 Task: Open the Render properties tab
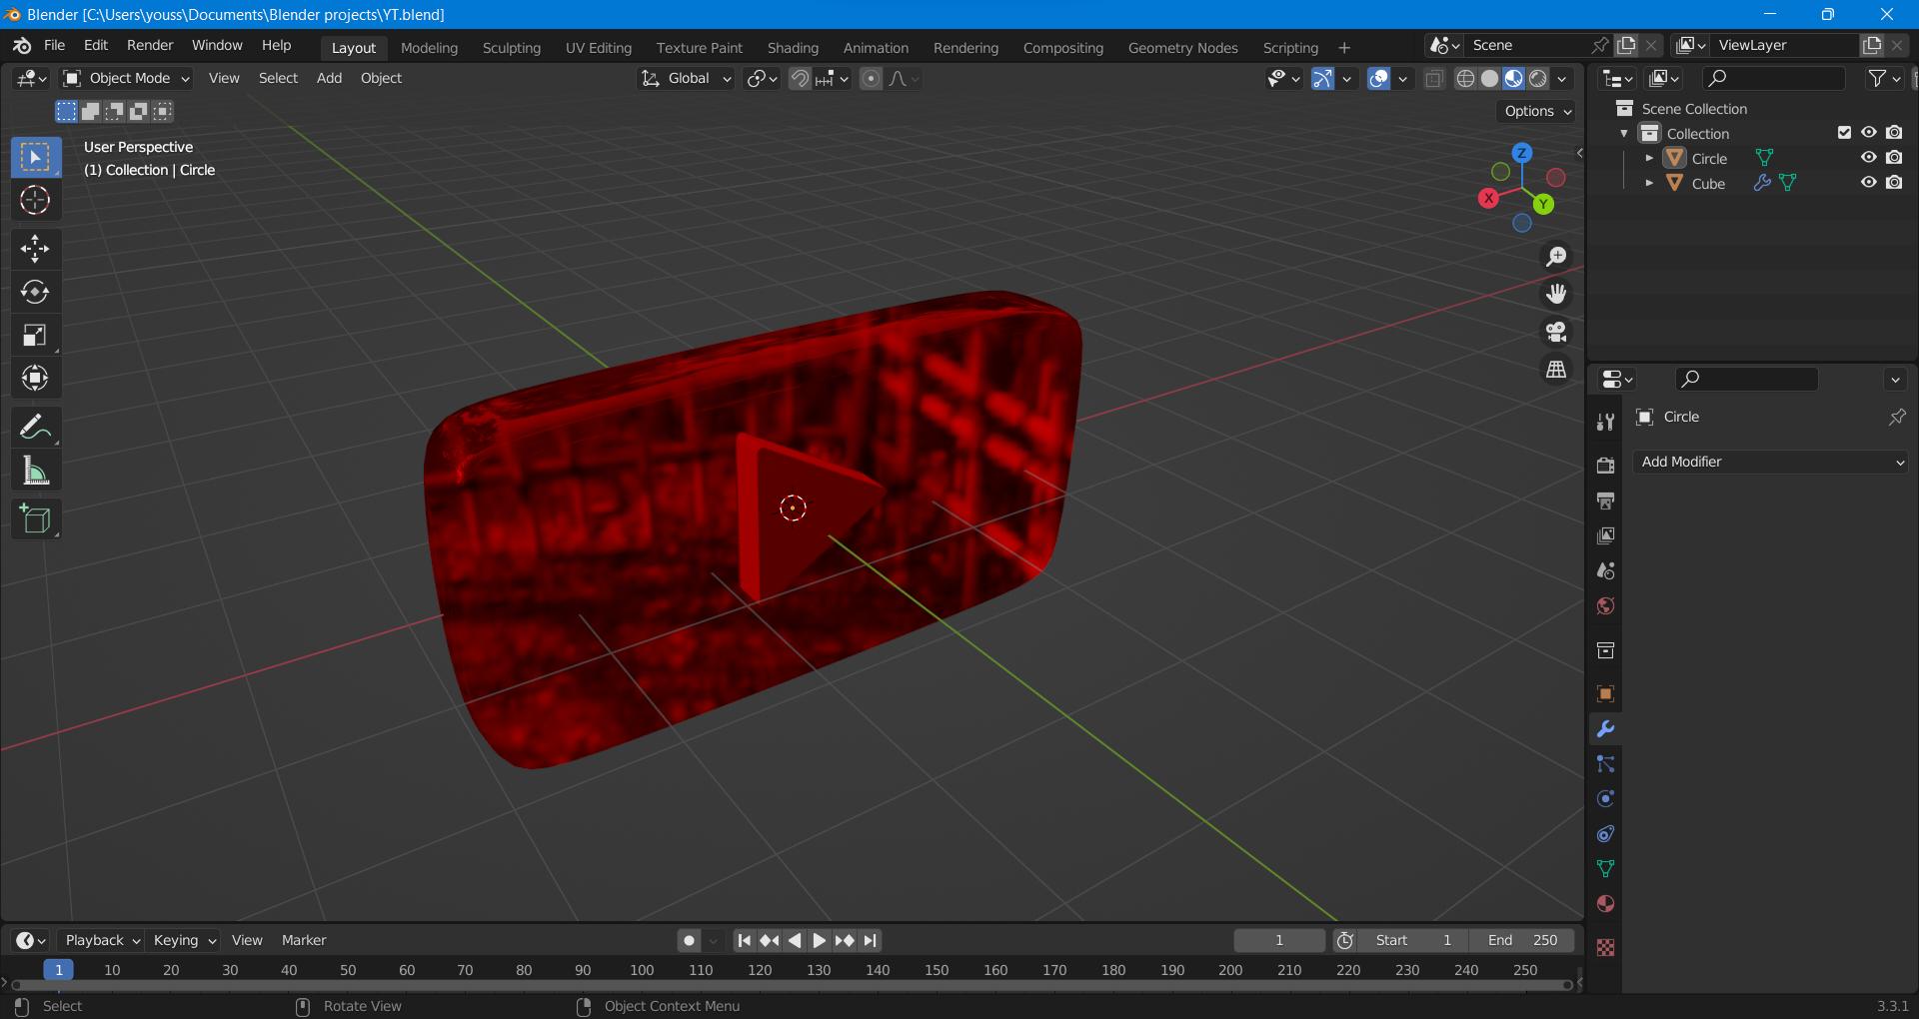coord(1605,466)
